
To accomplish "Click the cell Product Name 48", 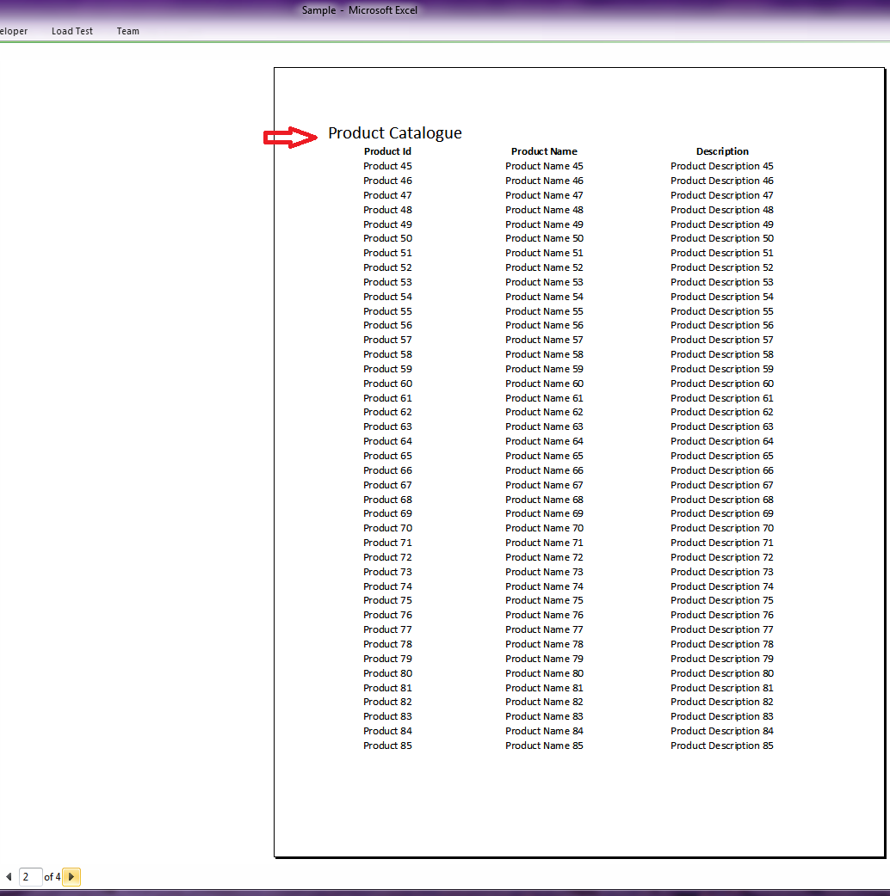I will 544,210.
